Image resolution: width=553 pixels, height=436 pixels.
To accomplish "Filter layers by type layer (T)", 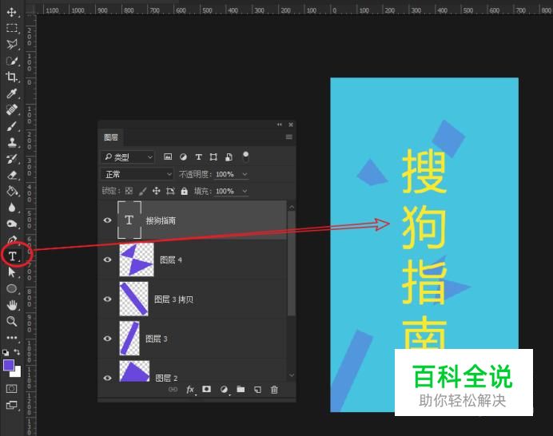I will tap(198, 157).
